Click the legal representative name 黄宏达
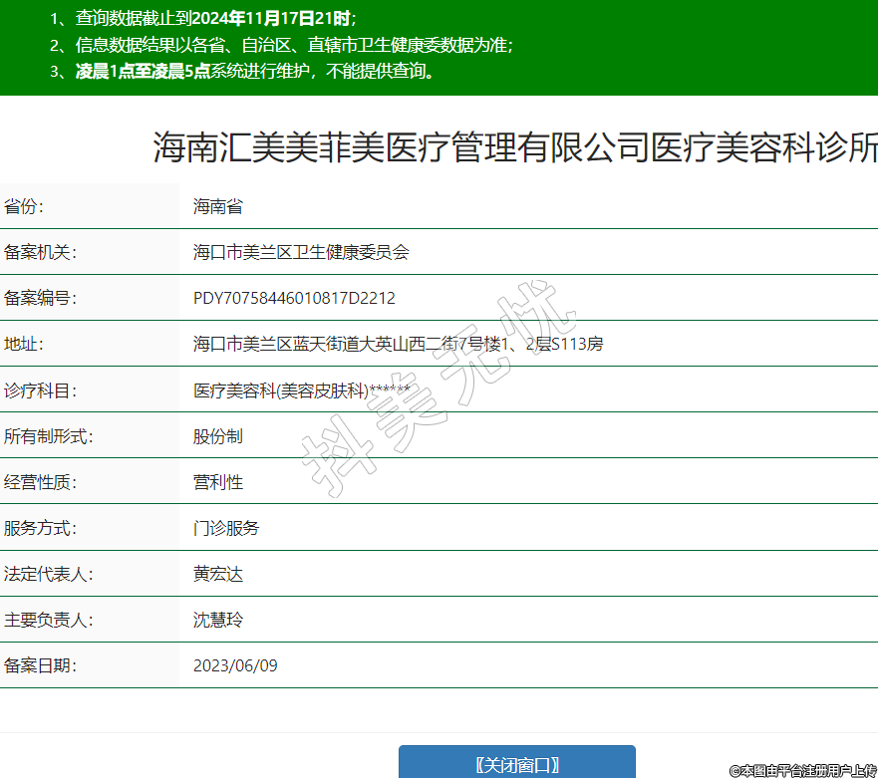Screen dimensions: 878x778 (x=218, y=574)
